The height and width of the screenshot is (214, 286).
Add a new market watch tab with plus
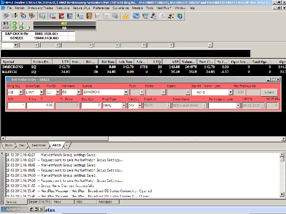67,145
